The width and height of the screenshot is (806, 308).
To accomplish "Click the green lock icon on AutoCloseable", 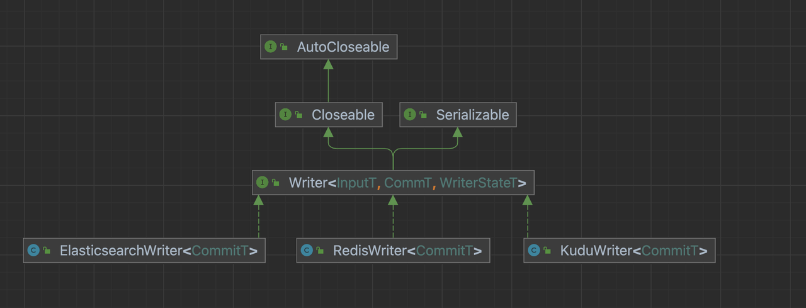I will [285, 47].
